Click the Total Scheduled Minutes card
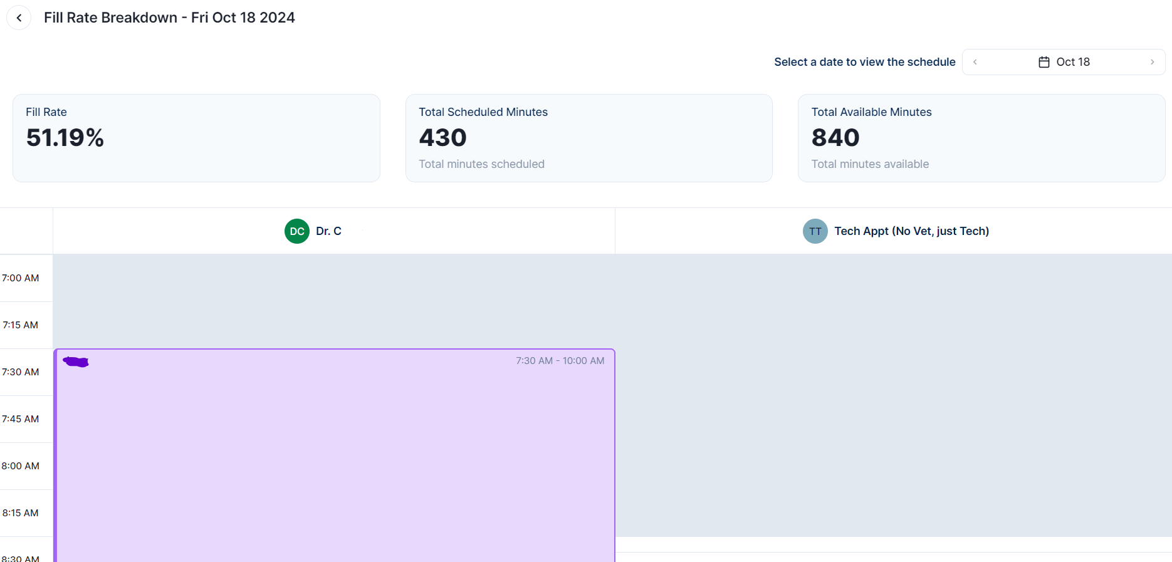The image size is (1172, 562). pyautogui.click(x=589, y=138)
